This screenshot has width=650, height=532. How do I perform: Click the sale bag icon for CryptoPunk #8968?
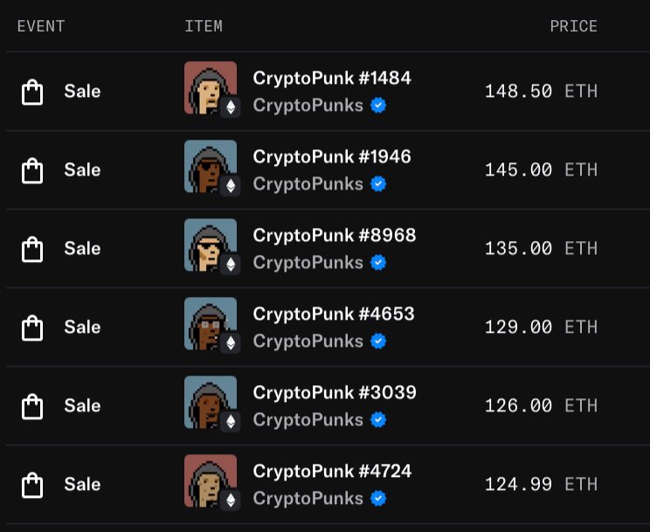[x=32, y=249]
